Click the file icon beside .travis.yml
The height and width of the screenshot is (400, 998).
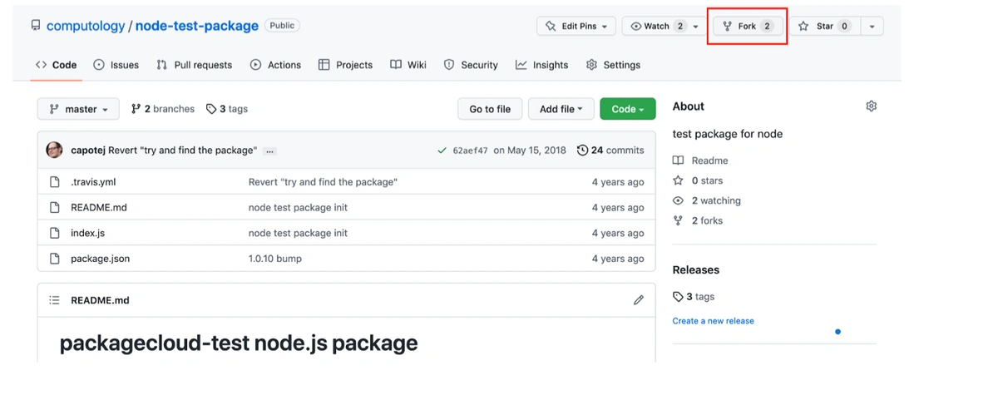[x=55, y=182]
